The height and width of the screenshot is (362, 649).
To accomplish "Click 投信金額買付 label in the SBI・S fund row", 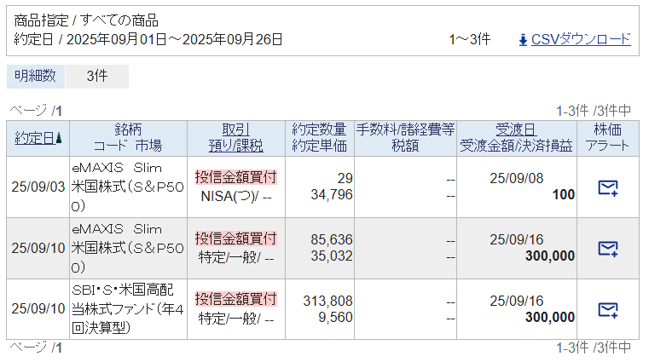I will coord(235,299).
